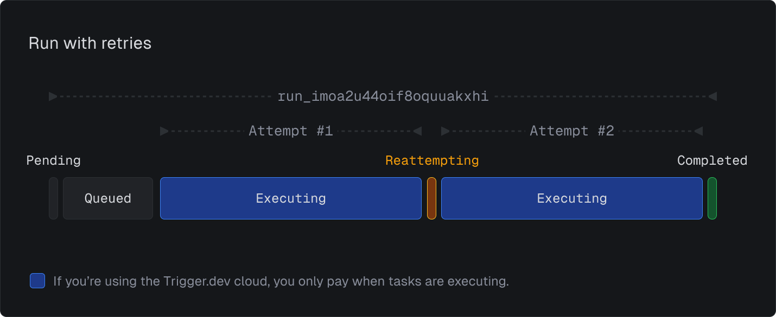Click the thin dark Pending segment
The height and width of the screenshot is (317, 776).
click(x=53, y=198)
